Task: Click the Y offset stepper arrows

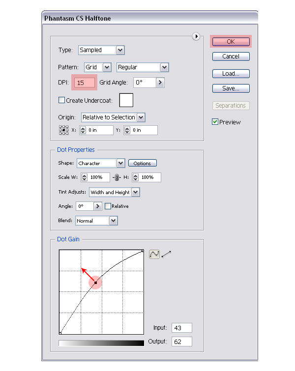Action: [x=127, y=130]
